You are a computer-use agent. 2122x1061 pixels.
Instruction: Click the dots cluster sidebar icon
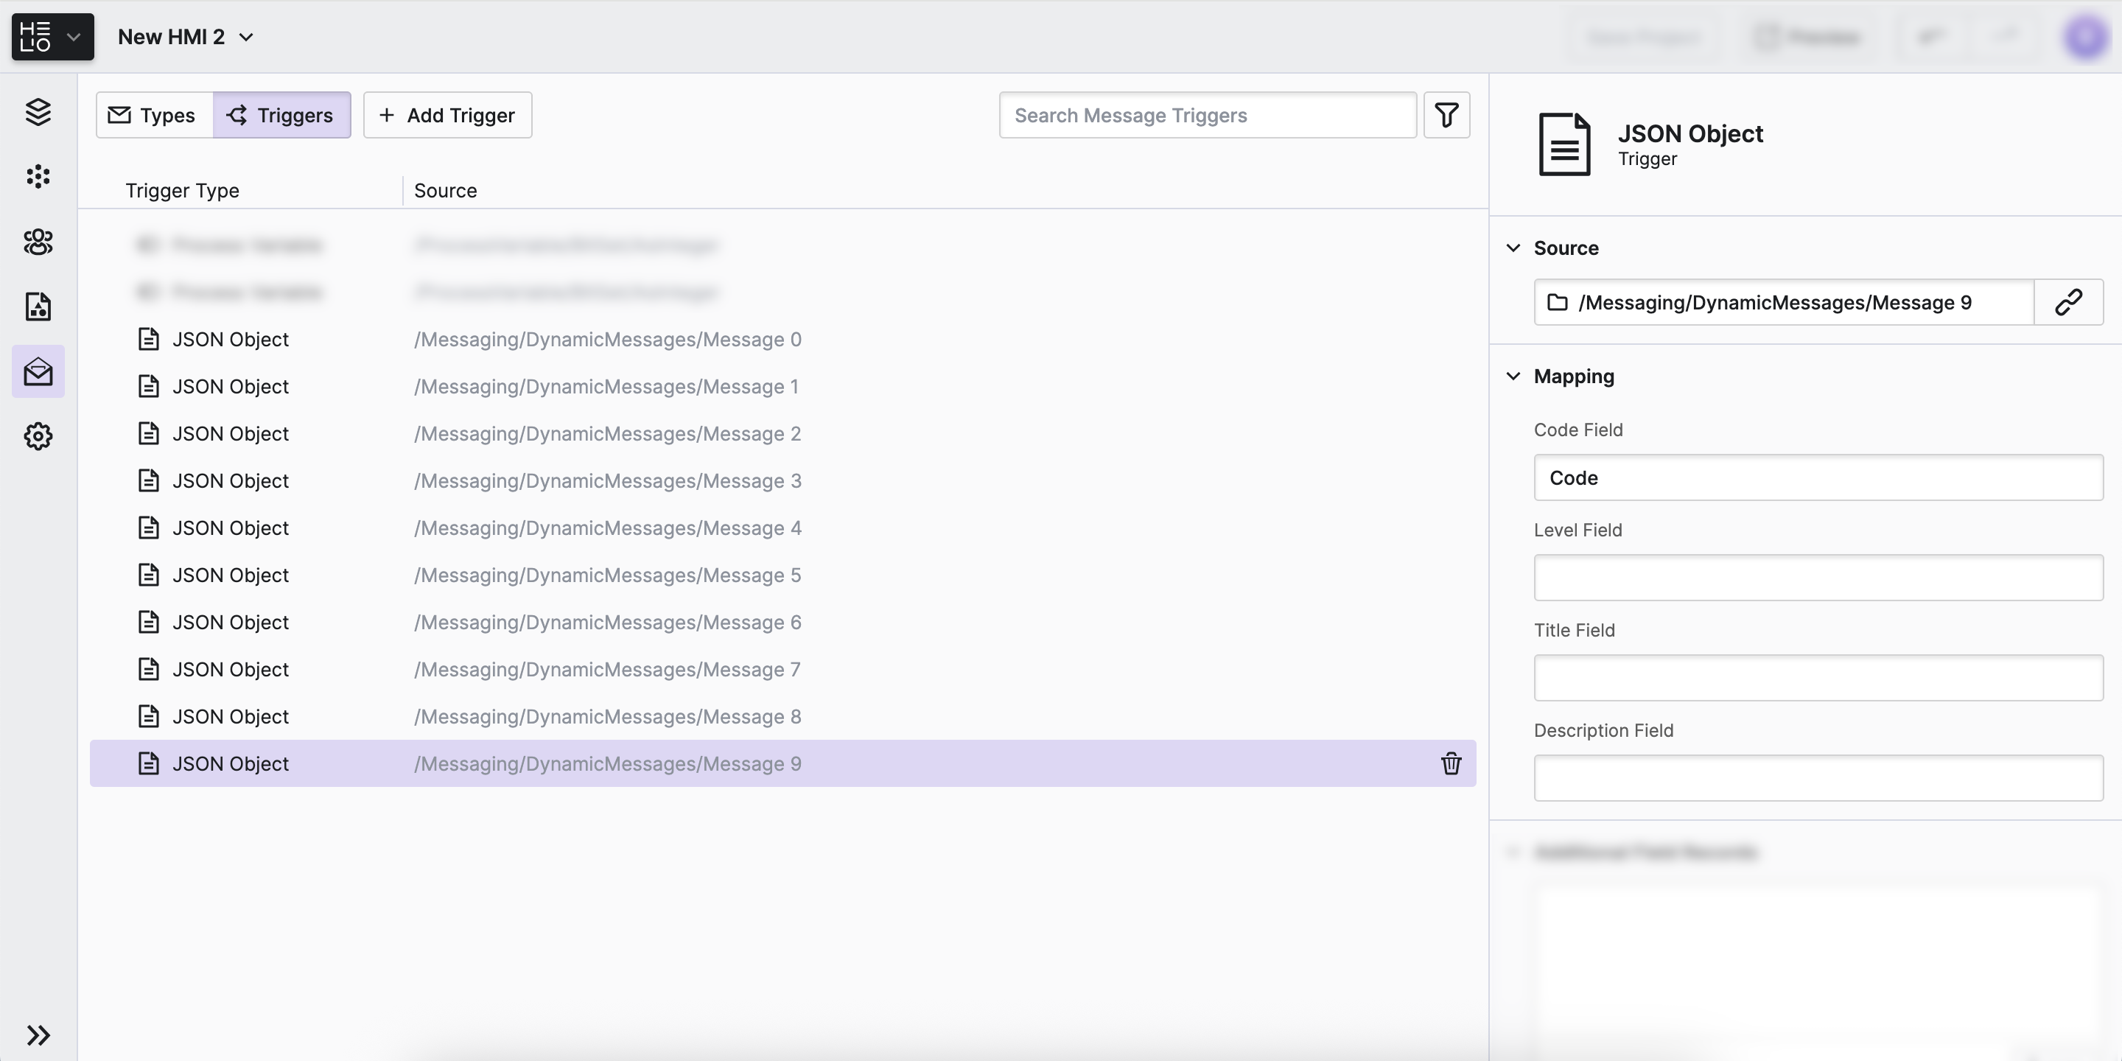38,176
